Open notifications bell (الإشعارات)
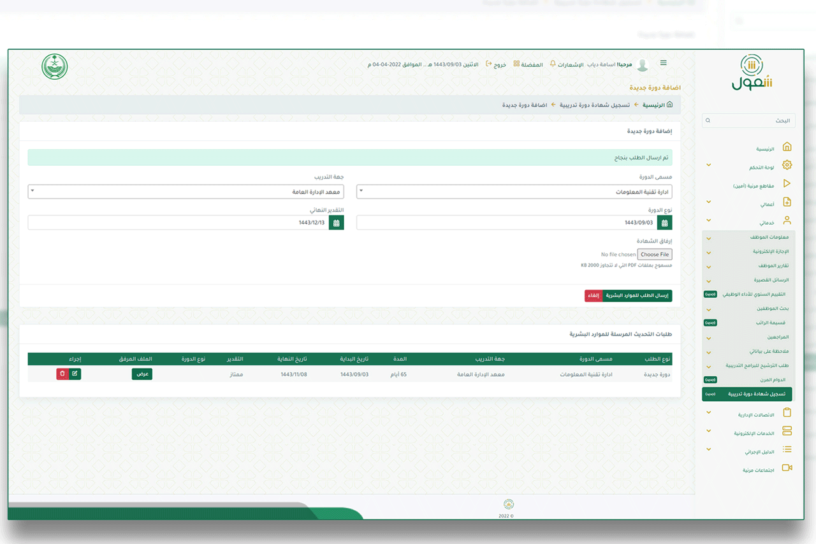The width and height of the screenshot is (816, 544). 553,64
